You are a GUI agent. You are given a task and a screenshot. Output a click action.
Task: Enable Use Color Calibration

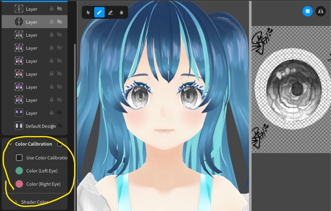(x=18, y=157)
